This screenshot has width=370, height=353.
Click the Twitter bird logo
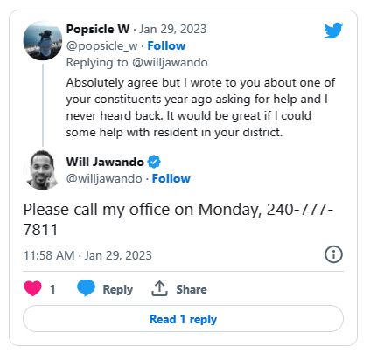[x=333, y=31]
